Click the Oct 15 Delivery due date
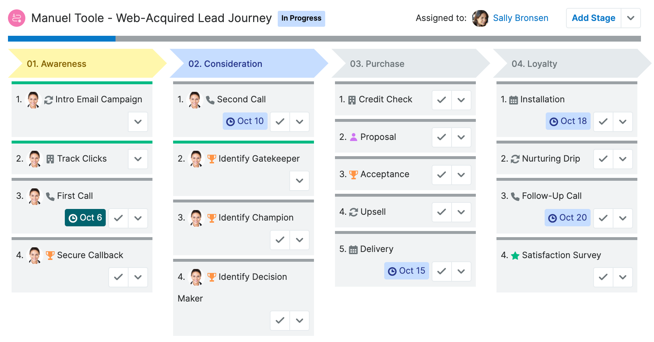The image size is (654, 342). pyautogui.click(x=407, y=271)
